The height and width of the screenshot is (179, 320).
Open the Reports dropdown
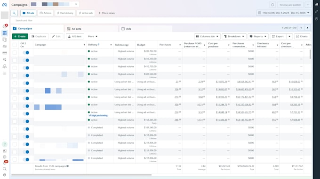258,37
